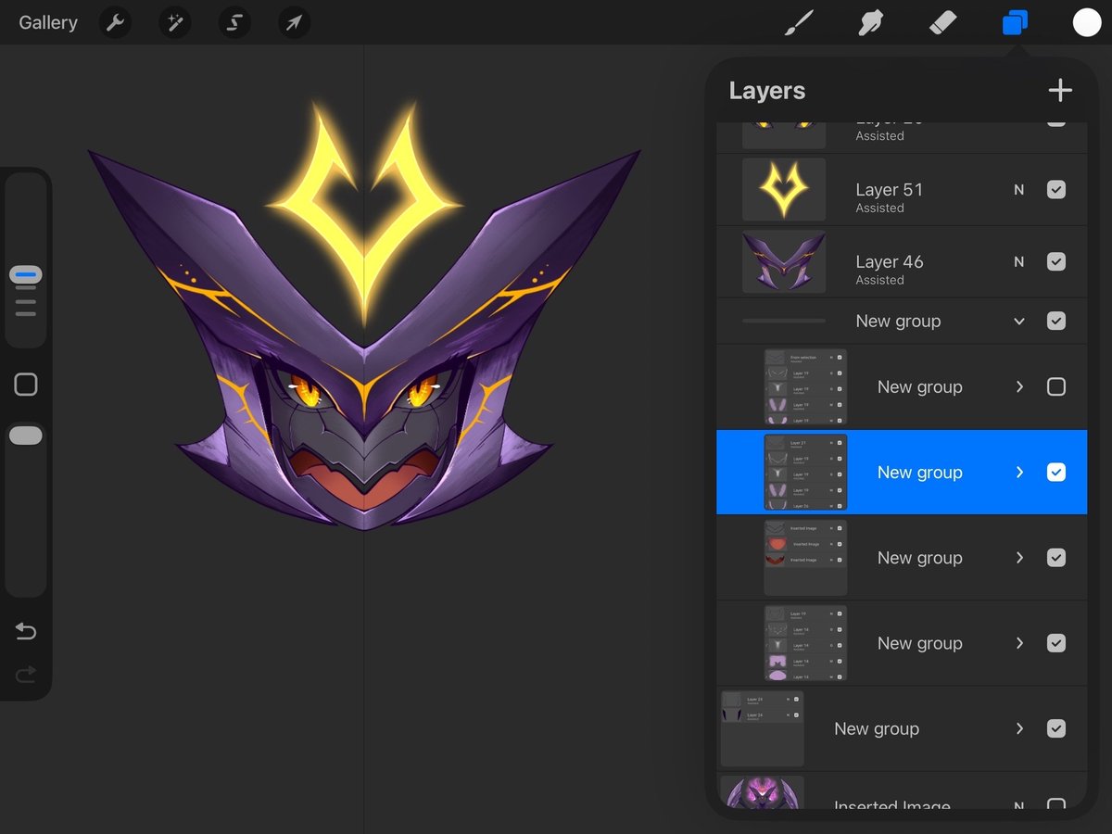
Task: Adjust the brush size slider handle
Action: coord(26,275)
